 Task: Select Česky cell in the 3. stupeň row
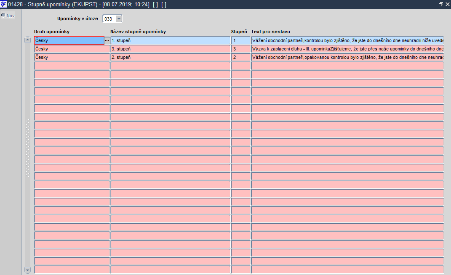coord(72,49)
